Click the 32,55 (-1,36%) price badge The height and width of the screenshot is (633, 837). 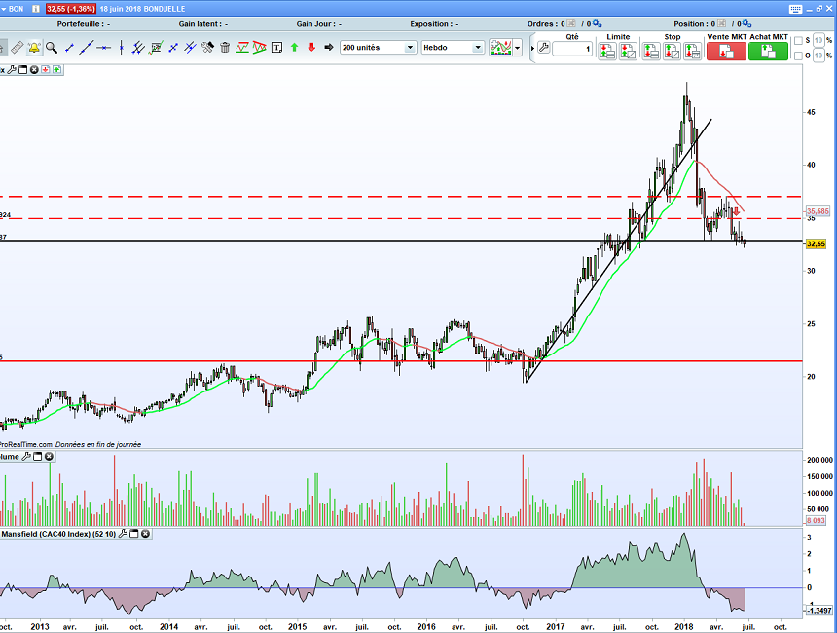click(71, 9)
